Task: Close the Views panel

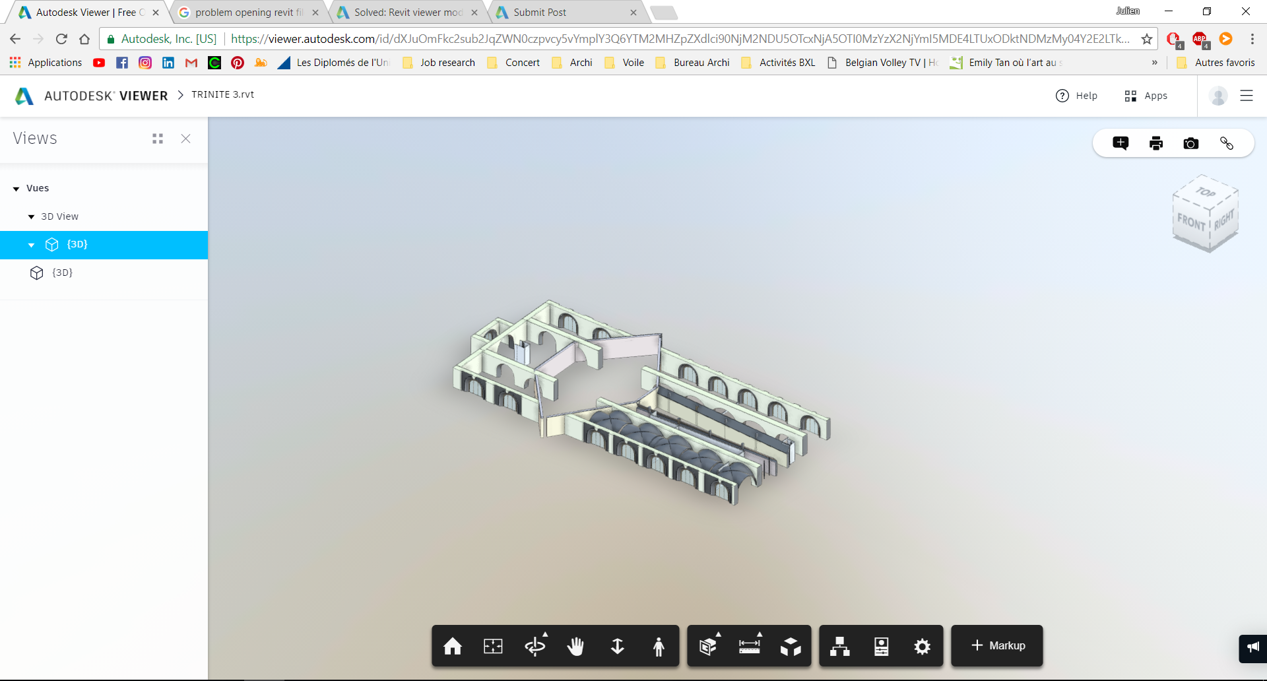Action: pyautogui.click(x=186, y=139)
